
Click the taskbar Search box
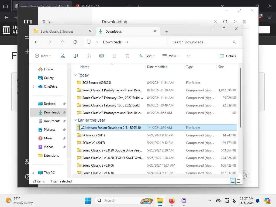(124, 201)
